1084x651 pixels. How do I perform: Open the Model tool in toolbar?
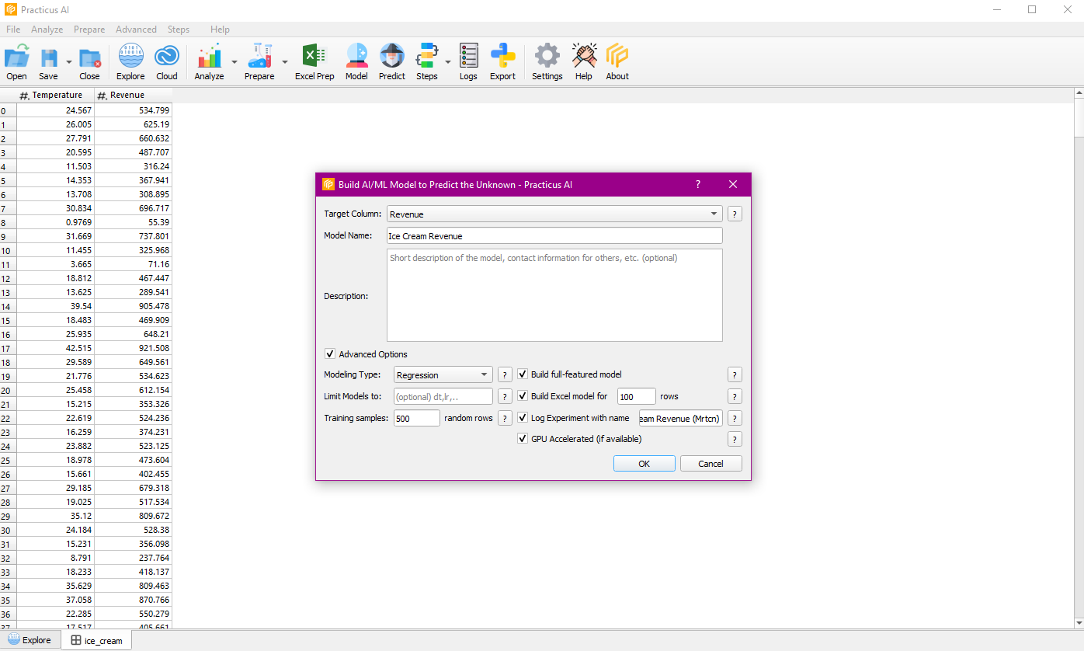(356, 61)
